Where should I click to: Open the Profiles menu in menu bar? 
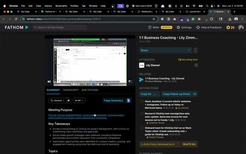click(74, 6)
